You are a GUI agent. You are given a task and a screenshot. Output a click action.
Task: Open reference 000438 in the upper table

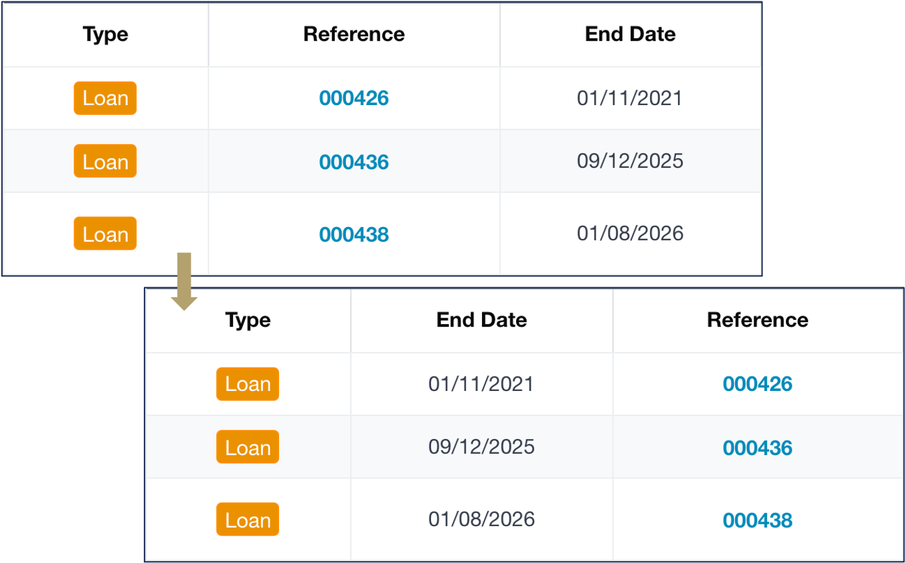click(353, 234)
